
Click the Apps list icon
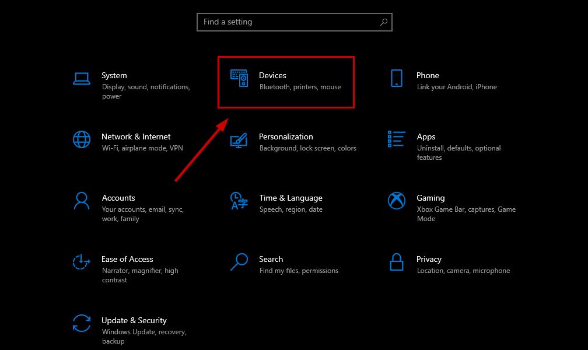[x=397, y=139]
